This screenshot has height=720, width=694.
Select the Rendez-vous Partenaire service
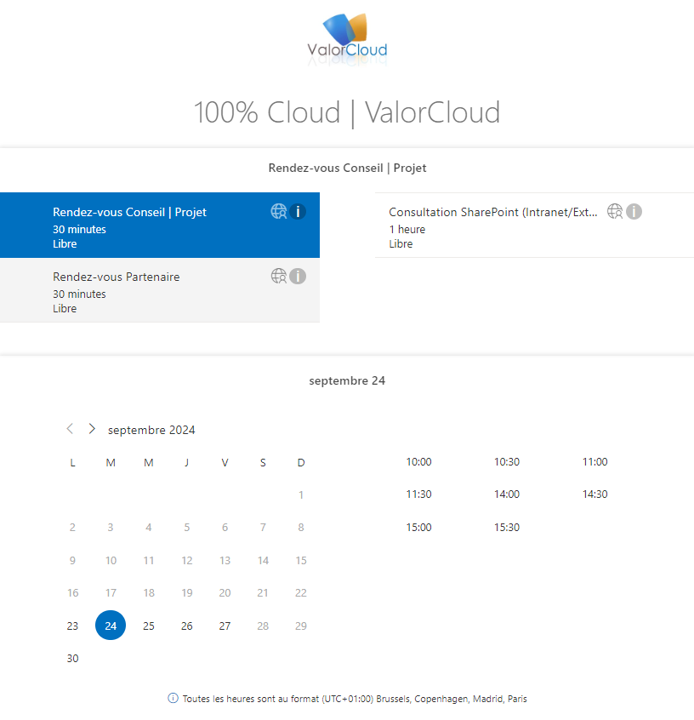[160, 290]
